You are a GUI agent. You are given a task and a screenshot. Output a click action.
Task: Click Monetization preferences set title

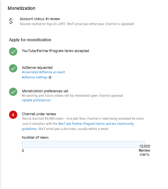pyautogui.click(x=45, y=91)
